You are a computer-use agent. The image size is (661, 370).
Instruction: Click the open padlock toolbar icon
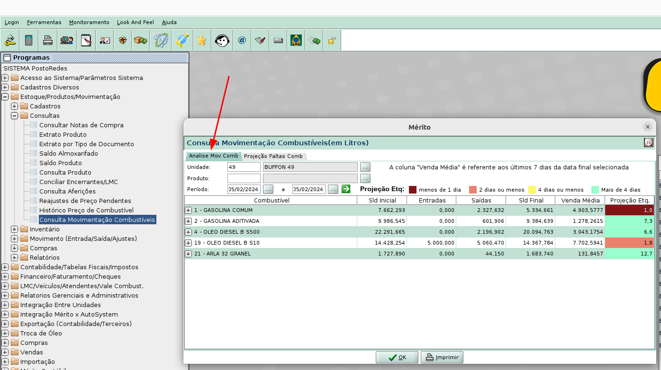coord(332,41)
